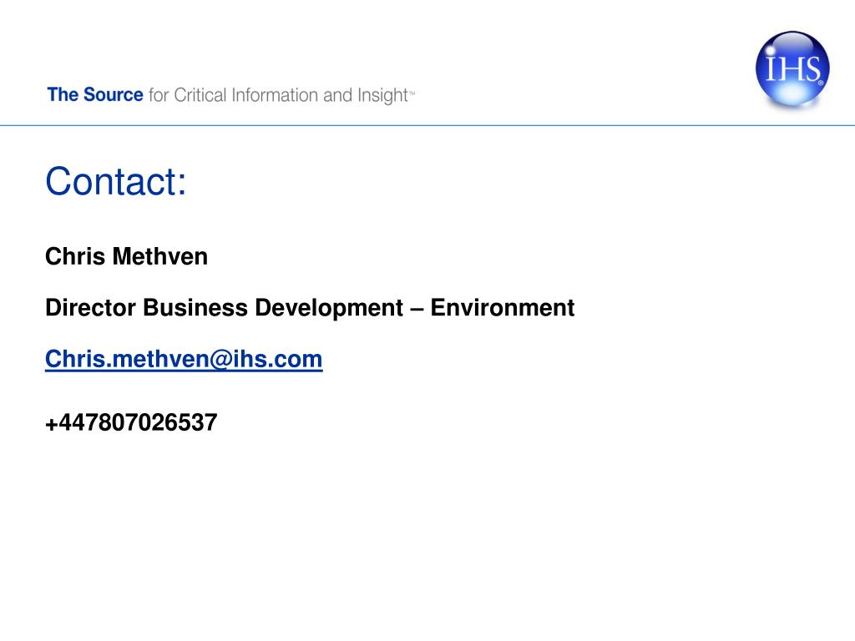Click the word Business in the title
855x641 pixels.
[195, 308]
